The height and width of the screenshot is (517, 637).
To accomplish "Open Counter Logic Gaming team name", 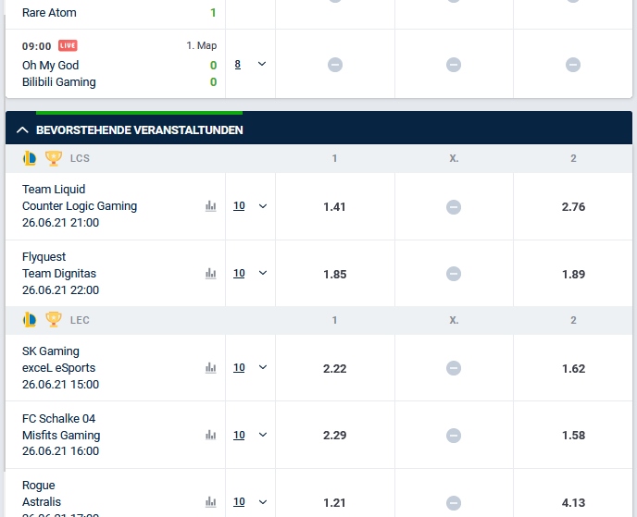I will 80,206.
